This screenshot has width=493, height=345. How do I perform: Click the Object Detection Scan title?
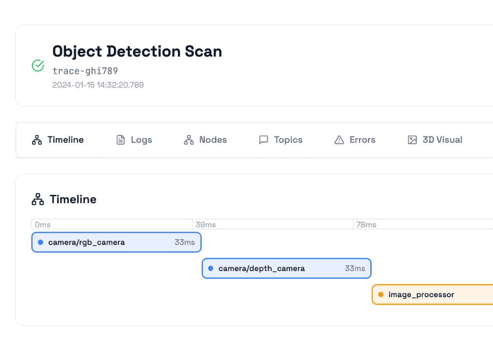click(x=137, y=51)
